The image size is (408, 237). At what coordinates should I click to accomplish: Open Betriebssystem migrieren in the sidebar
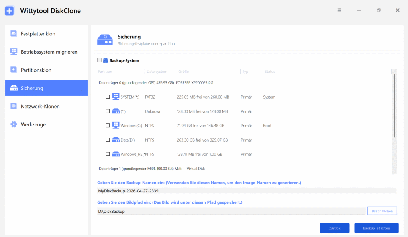coord(46,52)
